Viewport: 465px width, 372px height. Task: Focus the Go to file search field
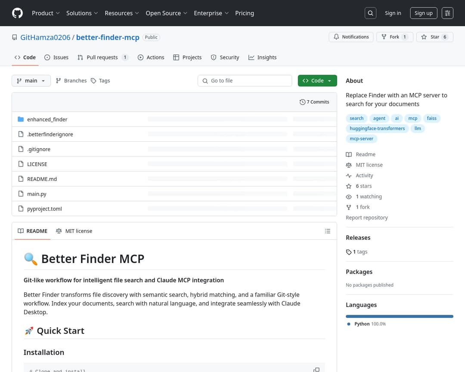pos(245,81)
